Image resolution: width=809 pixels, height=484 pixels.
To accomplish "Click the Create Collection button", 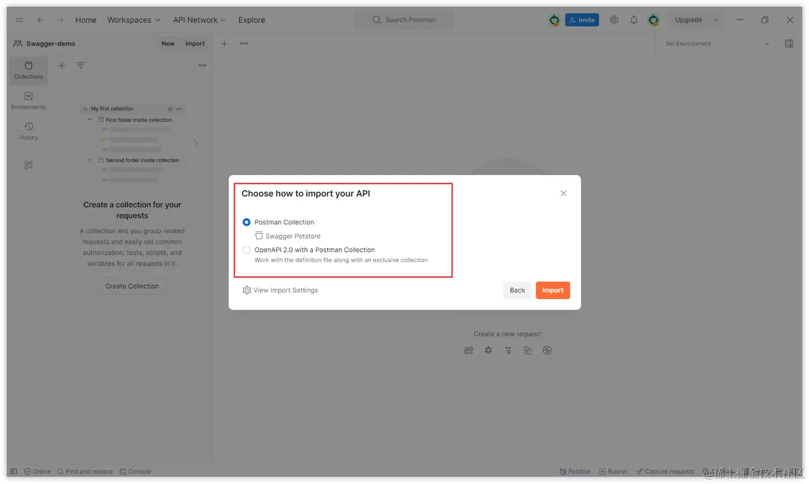I will (x=132, y=286).
